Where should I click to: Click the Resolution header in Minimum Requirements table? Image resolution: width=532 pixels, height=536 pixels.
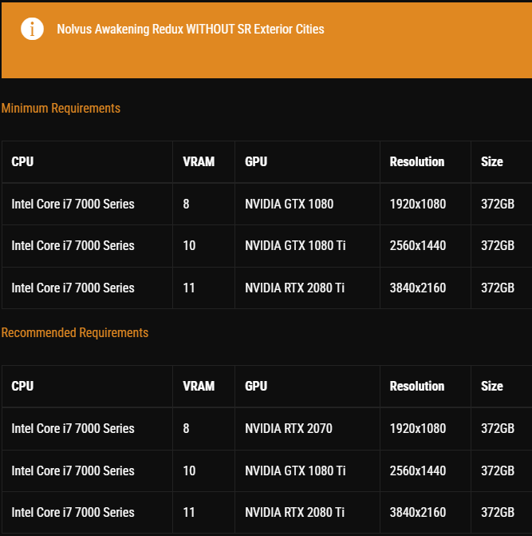pos(417,161)
